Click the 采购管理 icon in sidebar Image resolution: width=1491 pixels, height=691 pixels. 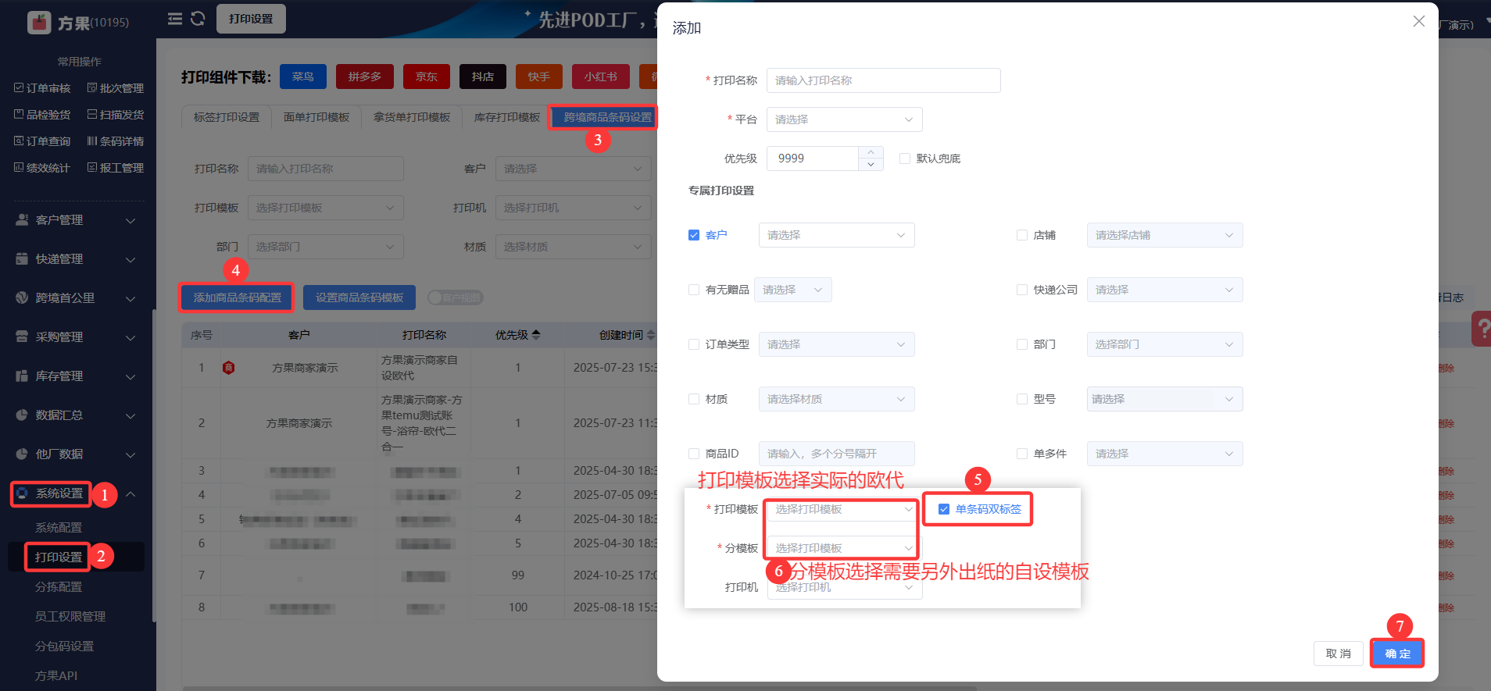[x=22, y=337]
